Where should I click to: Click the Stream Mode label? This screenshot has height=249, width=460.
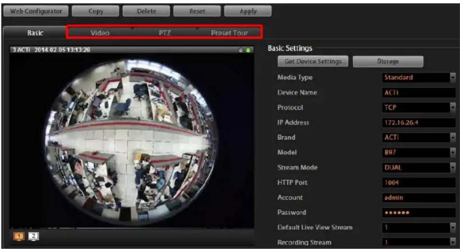298,168
